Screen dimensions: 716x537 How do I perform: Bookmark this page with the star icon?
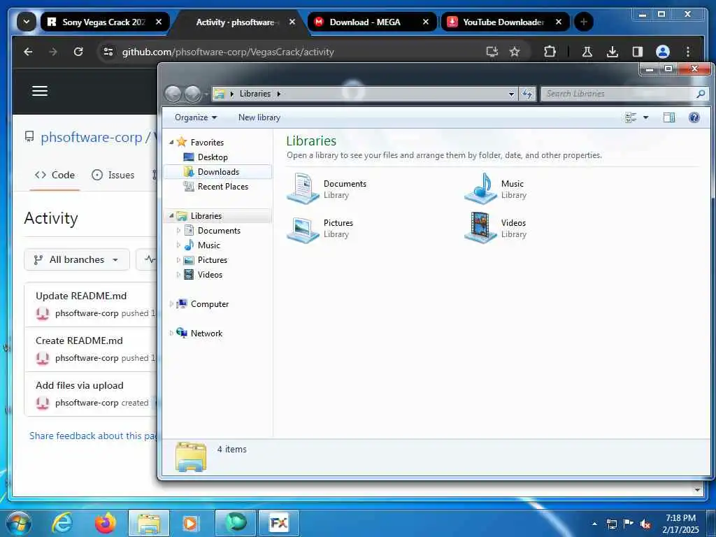[x=515, y=52]
